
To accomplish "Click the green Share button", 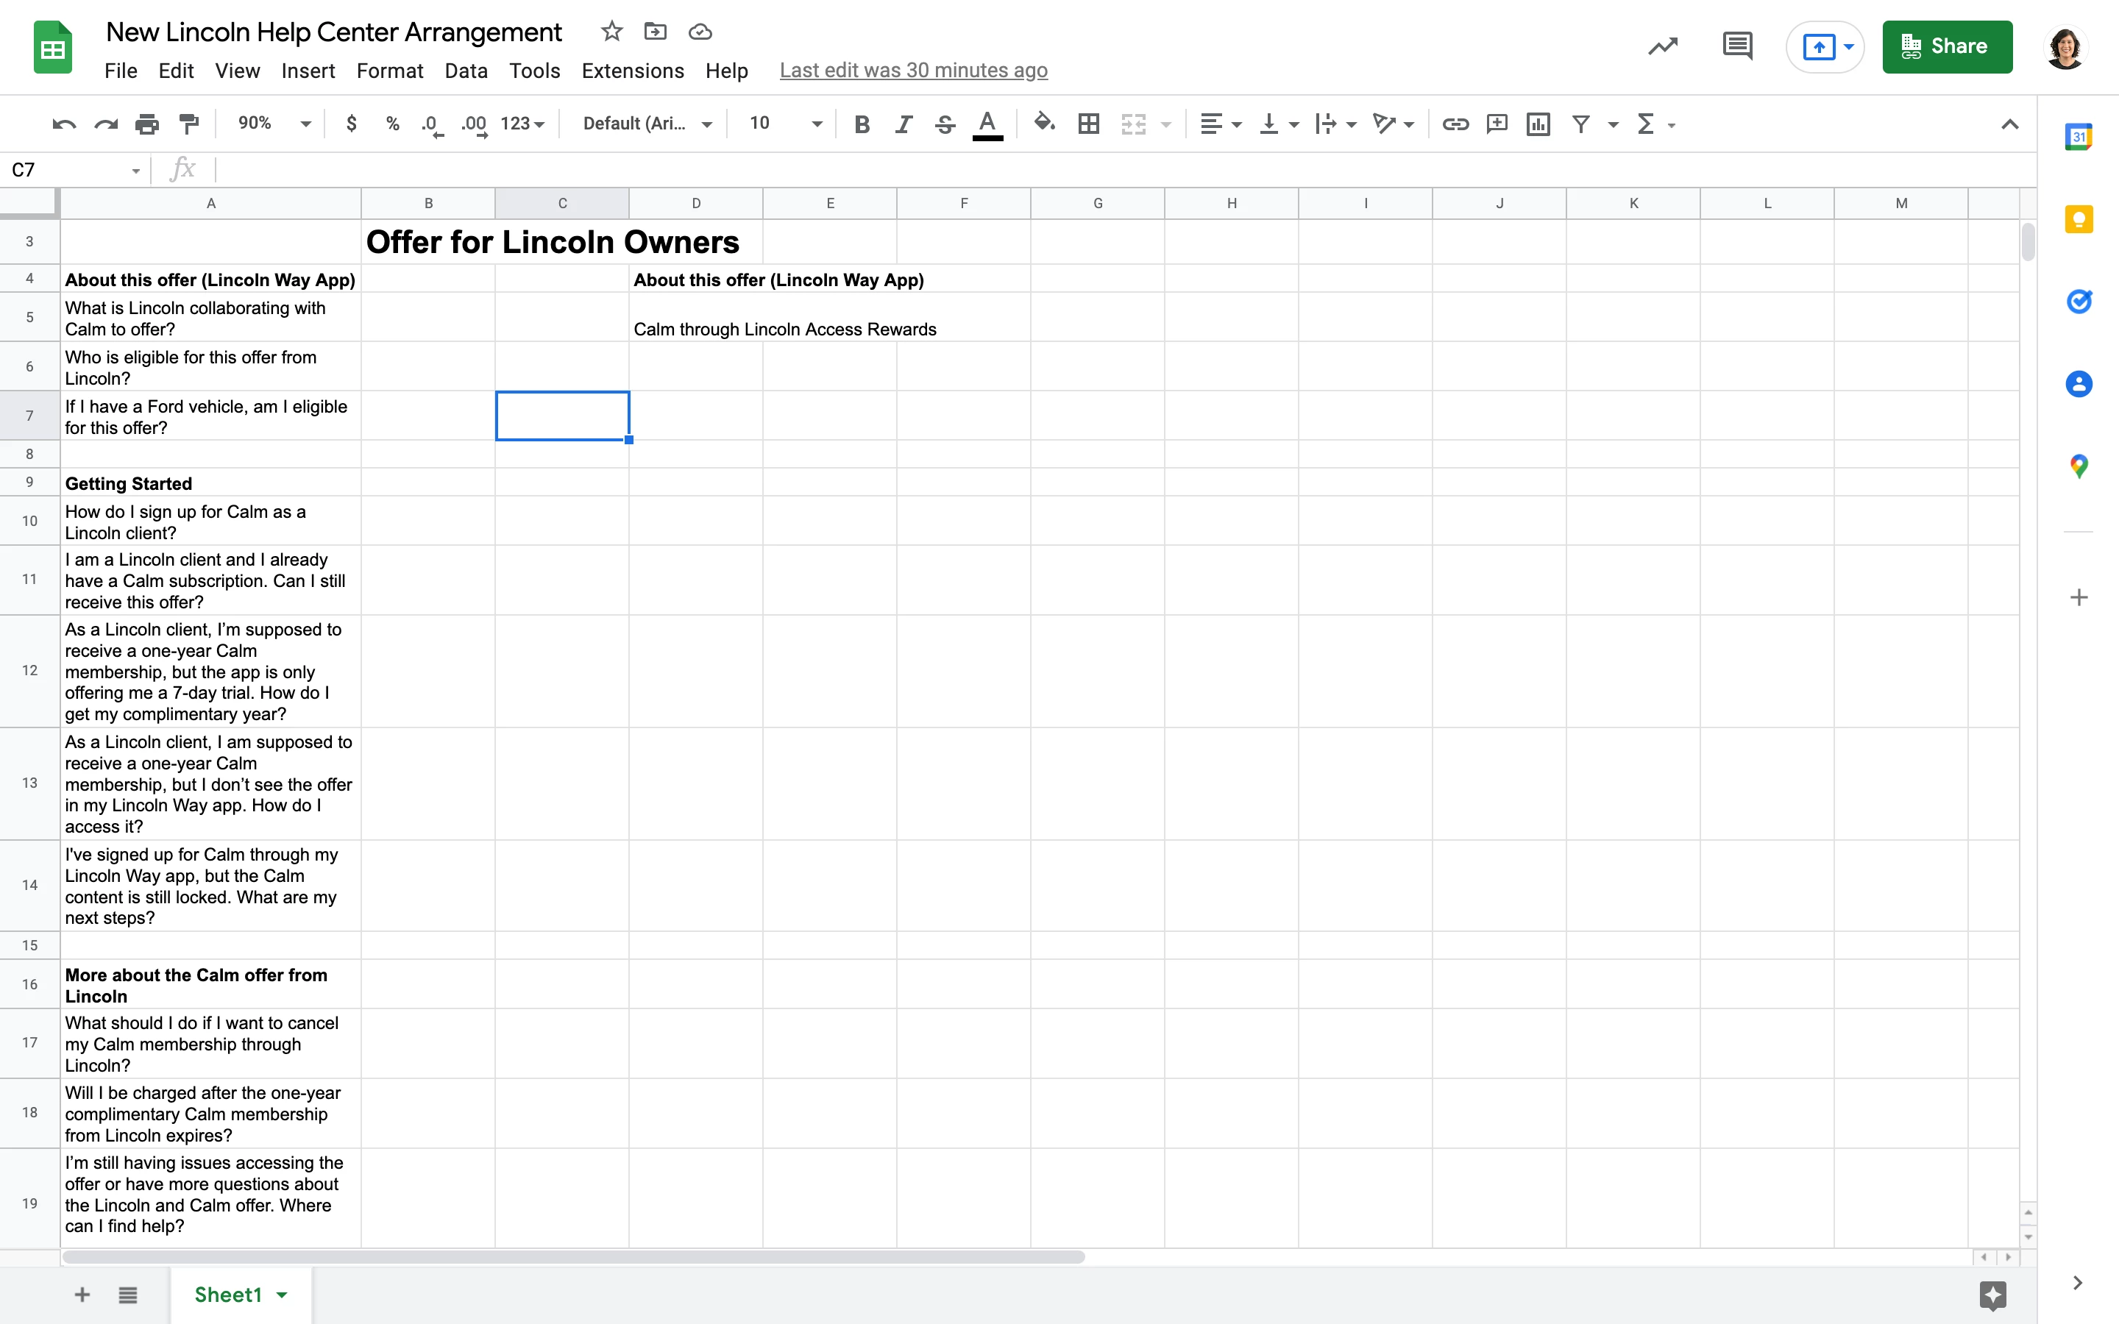I will (1947, 46).
